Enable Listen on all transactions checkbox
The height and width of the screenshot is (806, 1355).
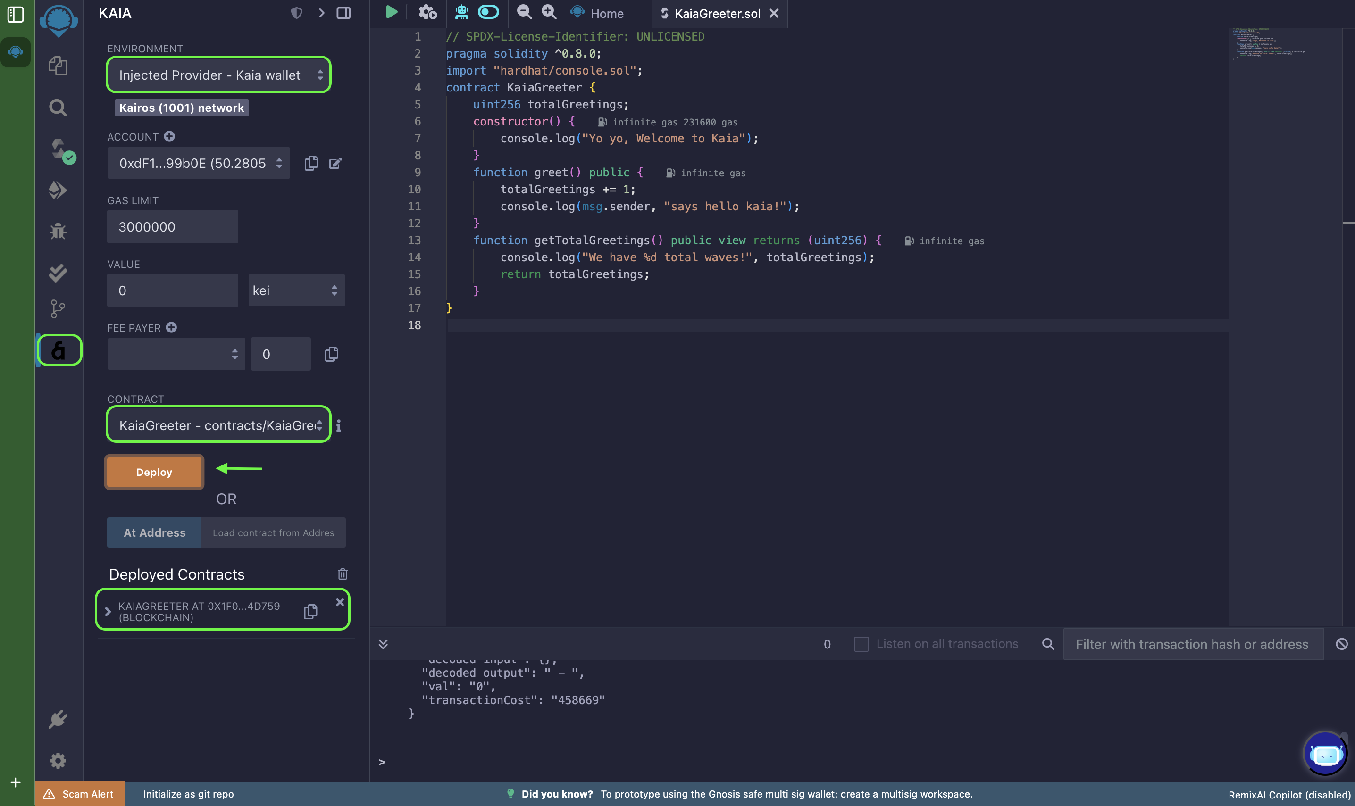pyautogui.click(x=861, y=644)
